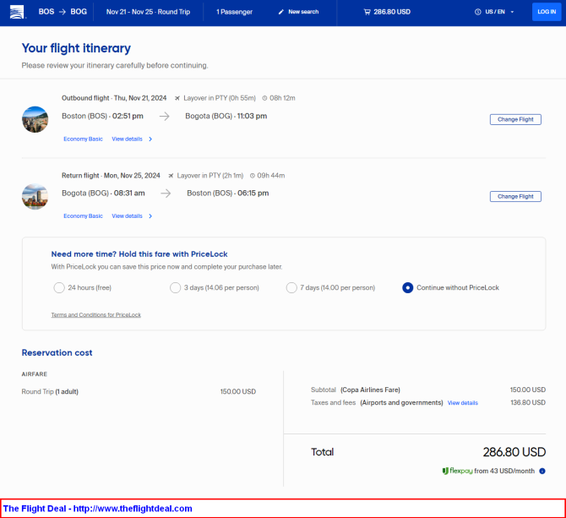Click the return layover plane icon
This screenshot has height=518, width=566.
pyautogui.click(x=171, y=176)
